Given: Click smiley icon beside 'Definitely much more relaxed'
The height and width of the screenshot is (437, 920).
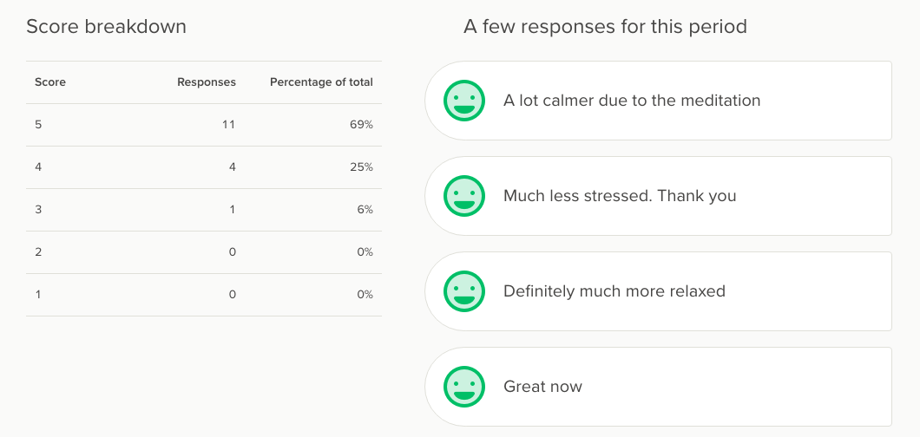Looking at the screenshot, I should point(463,291).
